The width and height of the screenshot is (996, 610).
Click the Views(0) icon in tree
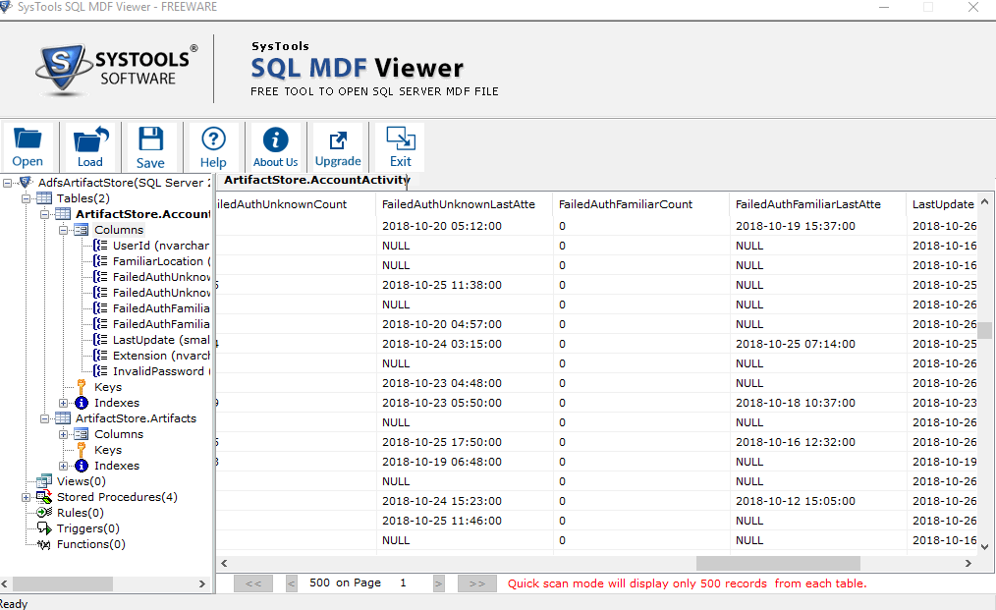[x=44, y=481]
